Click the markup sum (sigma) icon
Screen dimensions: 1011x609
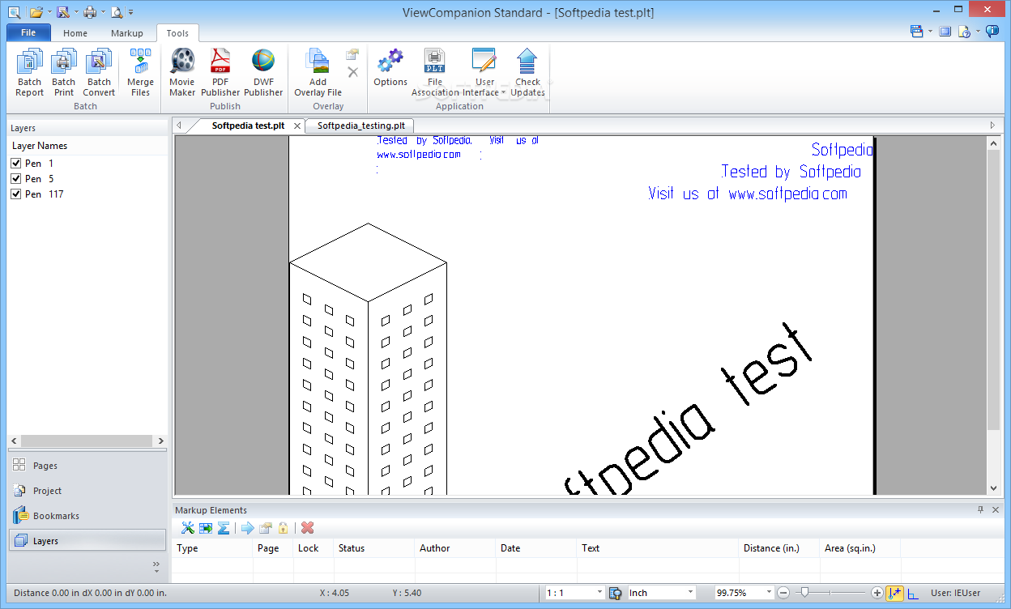(224, 528)
